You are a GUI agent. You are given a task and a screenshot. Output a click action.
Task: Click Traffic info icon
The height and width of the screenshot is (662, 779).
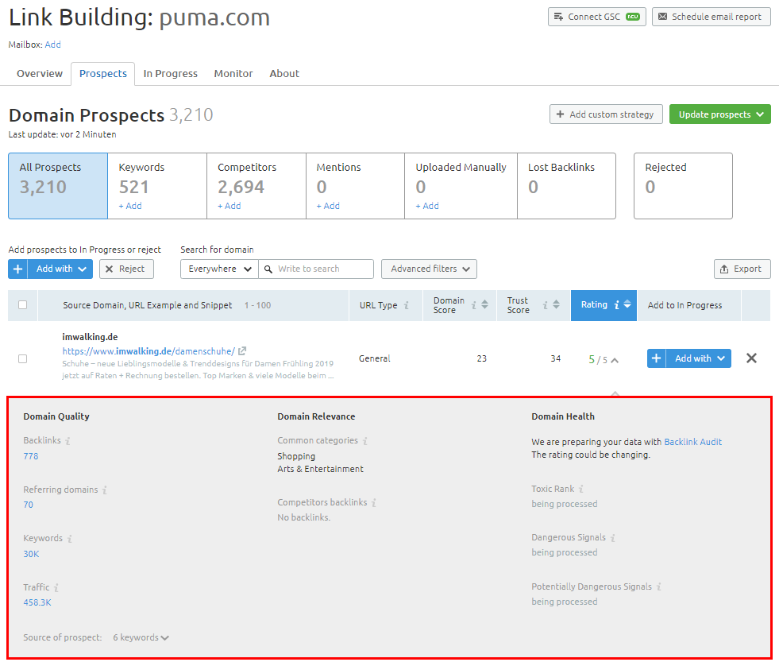(x=56, y=588)
